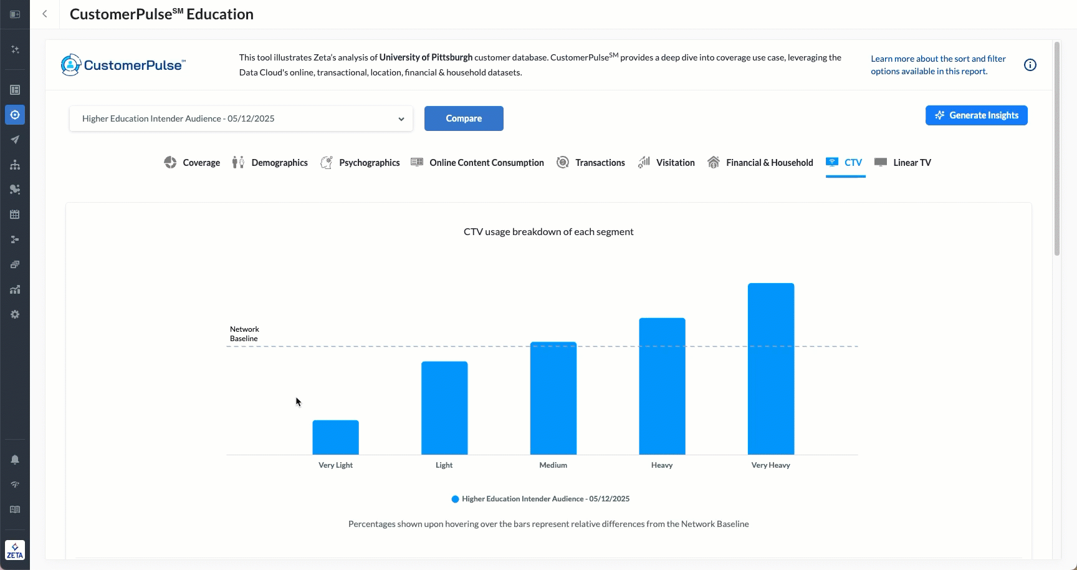The height and width of the screenshot is (570, 1077).
Task: Click the hierarchy tree icon in the sidebar
Action: click(x=15, y=165)
